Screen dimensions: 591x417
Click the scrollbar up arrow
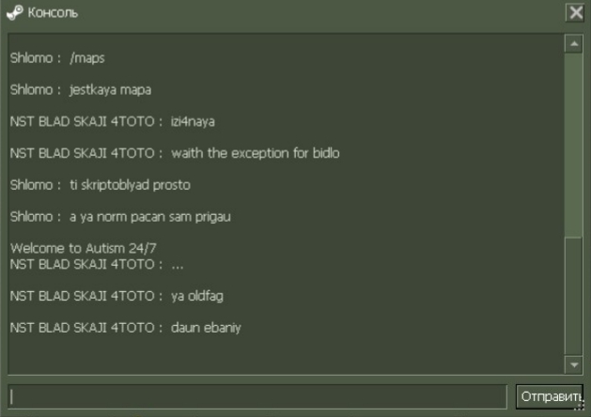[574, 44]
